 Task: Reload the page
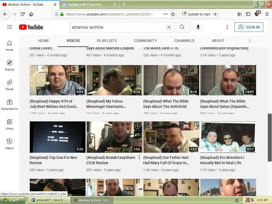point(23,14)
